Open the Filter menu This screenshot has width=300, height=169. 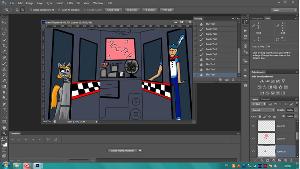(70, 3)
